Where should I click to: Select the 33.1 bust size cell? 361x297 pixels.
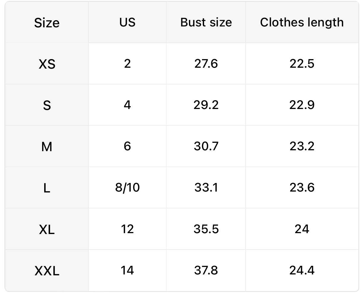(206, 188)
